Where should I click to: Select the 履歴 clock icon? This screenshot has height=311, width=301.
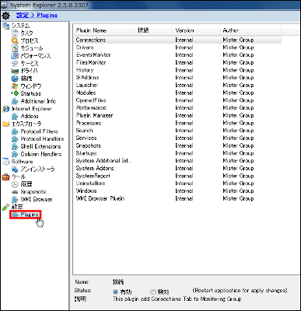point(15,184)
